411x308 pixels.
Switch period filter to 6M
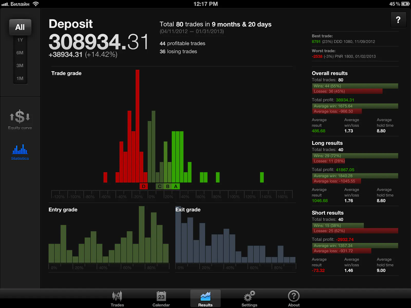[20, 53]
